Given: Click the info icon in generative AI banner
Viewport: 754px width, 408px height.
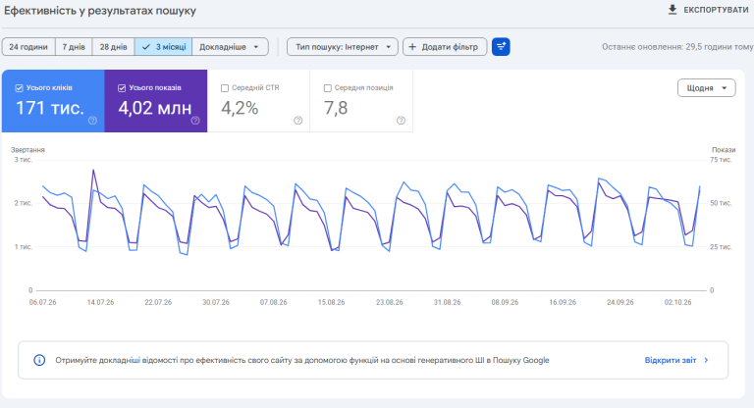Looking at the screenshot, I should (39, 360).
